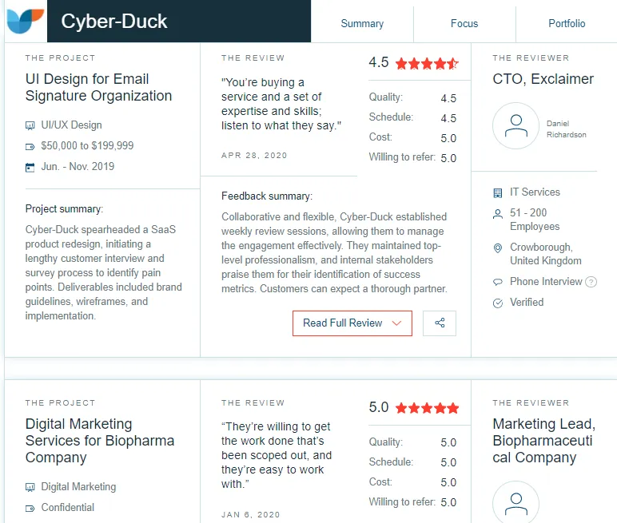Click the "You're buying a service" quote
This screenshot has width=617, height=523.
pos(281,104)
